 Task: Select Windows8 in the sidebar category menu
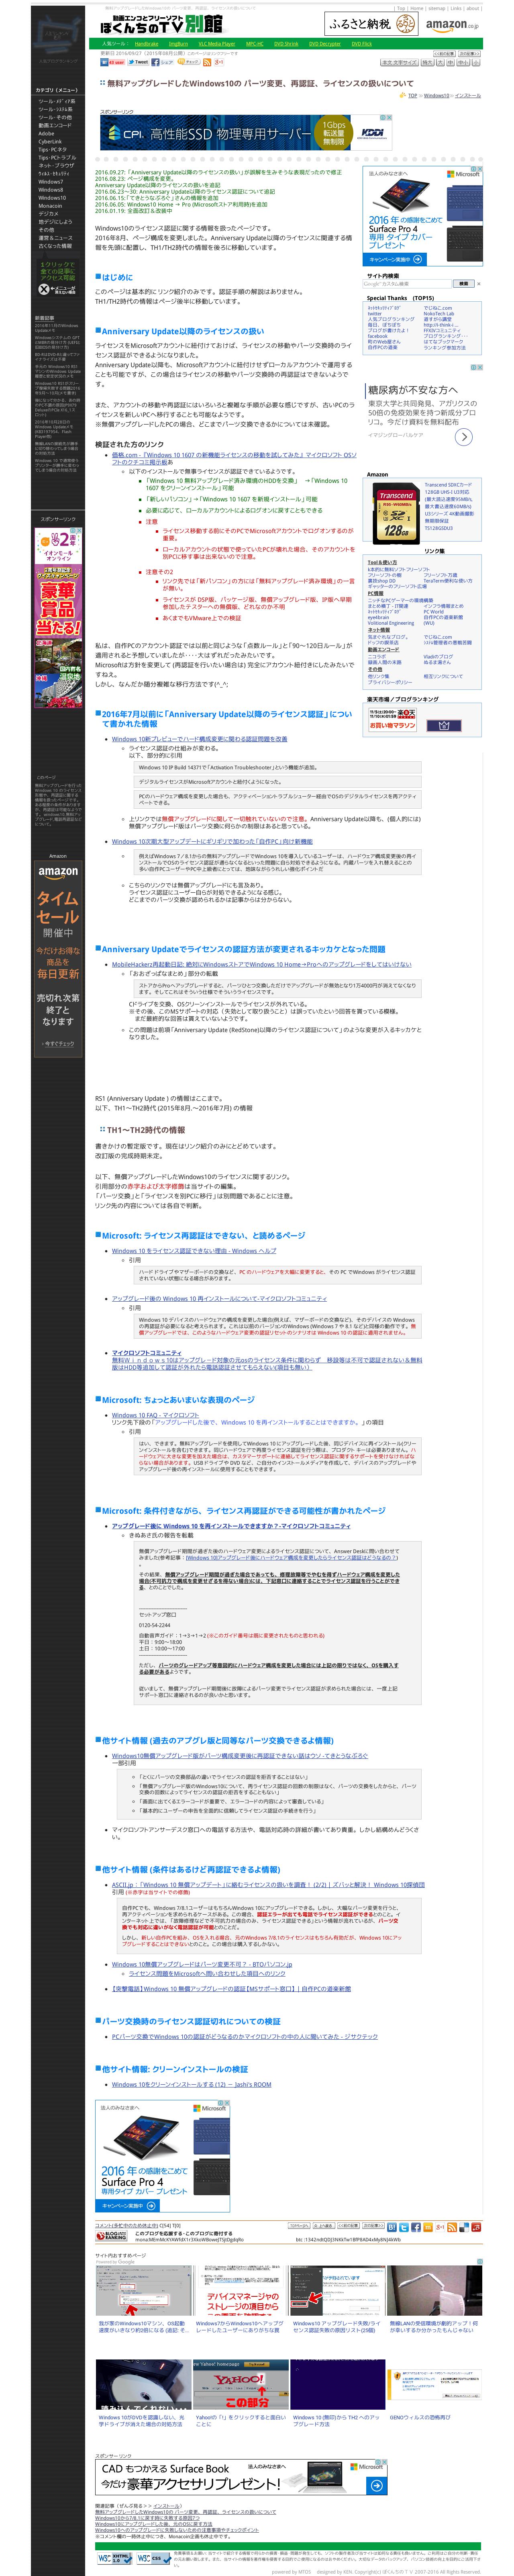(50, 190)
